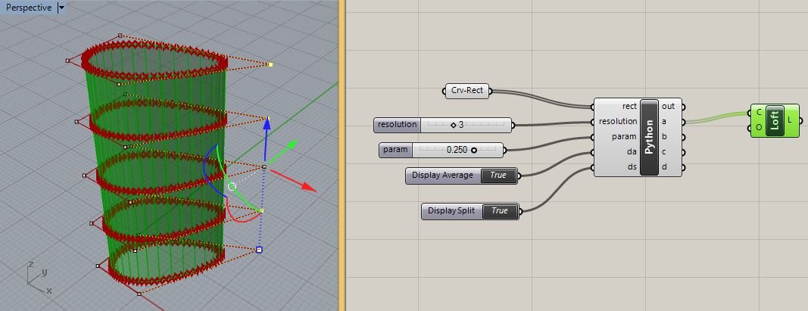Click Python input da
Screen dimensions: 808x311
[x=632, y=152]
